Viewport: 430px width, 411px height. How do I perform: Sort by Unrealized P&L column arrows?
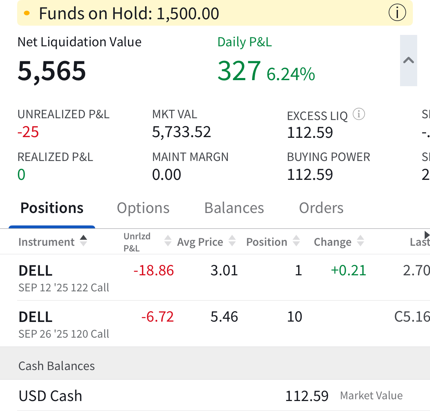click(168, 241)
